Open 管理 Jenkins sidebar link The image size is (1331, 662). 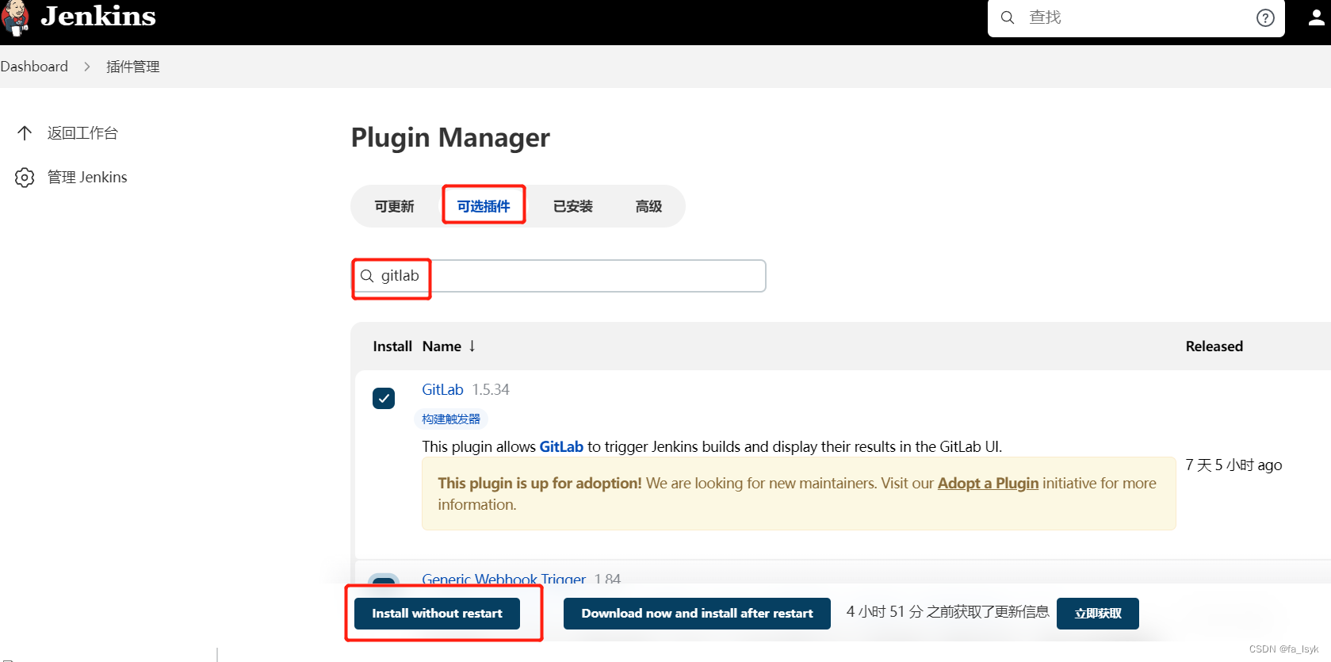coord(87,177)
